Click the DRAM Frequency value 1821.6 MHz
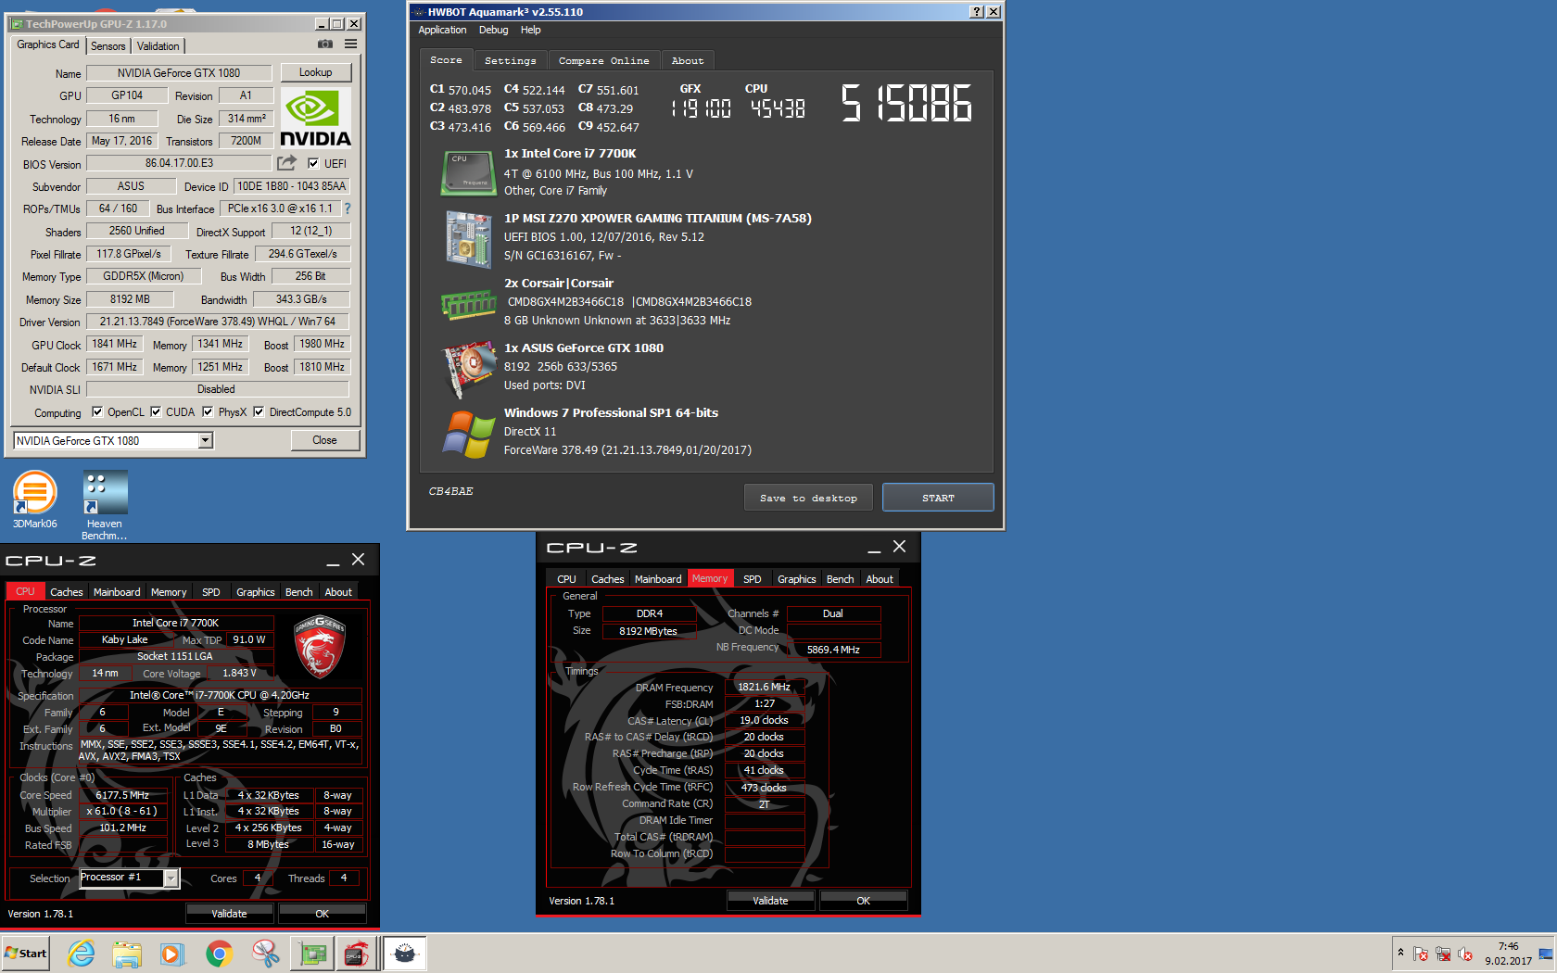Screen dimensions: 1557x973 click(764, 688)
